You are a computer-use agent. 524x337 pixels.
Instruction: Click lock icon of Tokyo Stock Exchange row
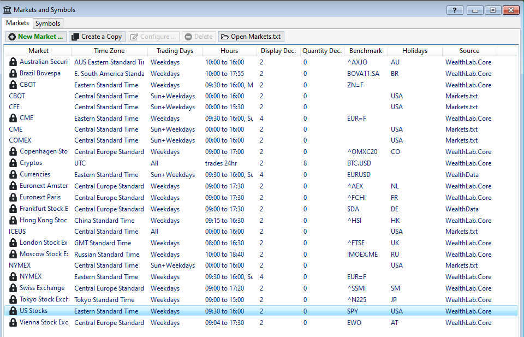coord(13,299)
